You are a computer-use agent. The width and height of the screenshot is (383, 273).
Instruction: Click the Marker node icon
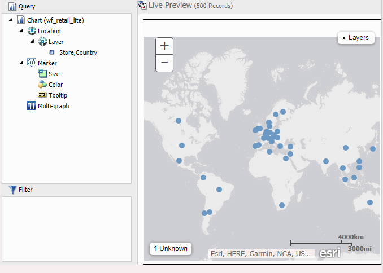32,63
